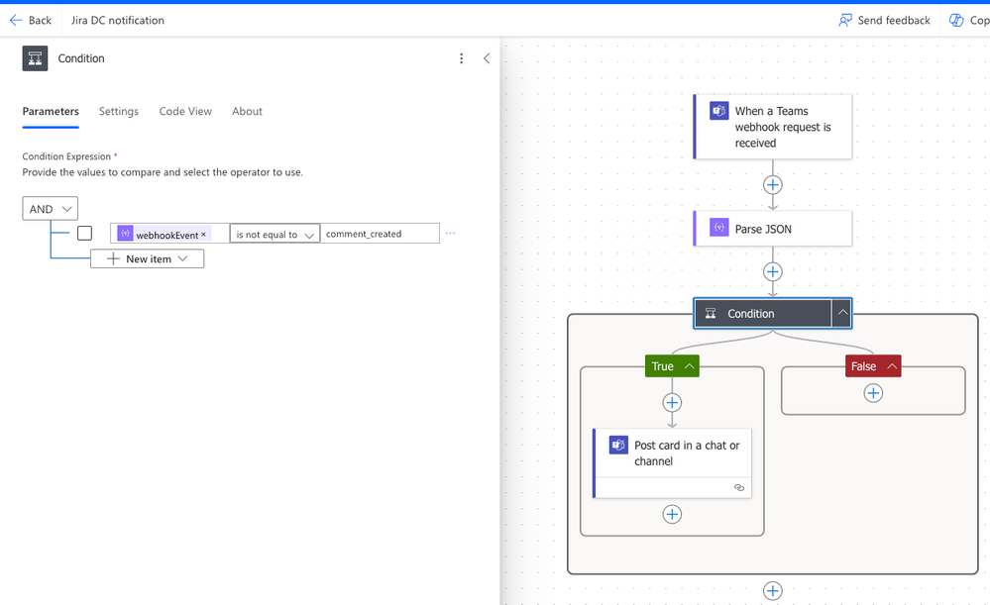This screenshot has height=605, width=990.
Task: Open the Teams webhook trigger card
Action: (773, 127)
